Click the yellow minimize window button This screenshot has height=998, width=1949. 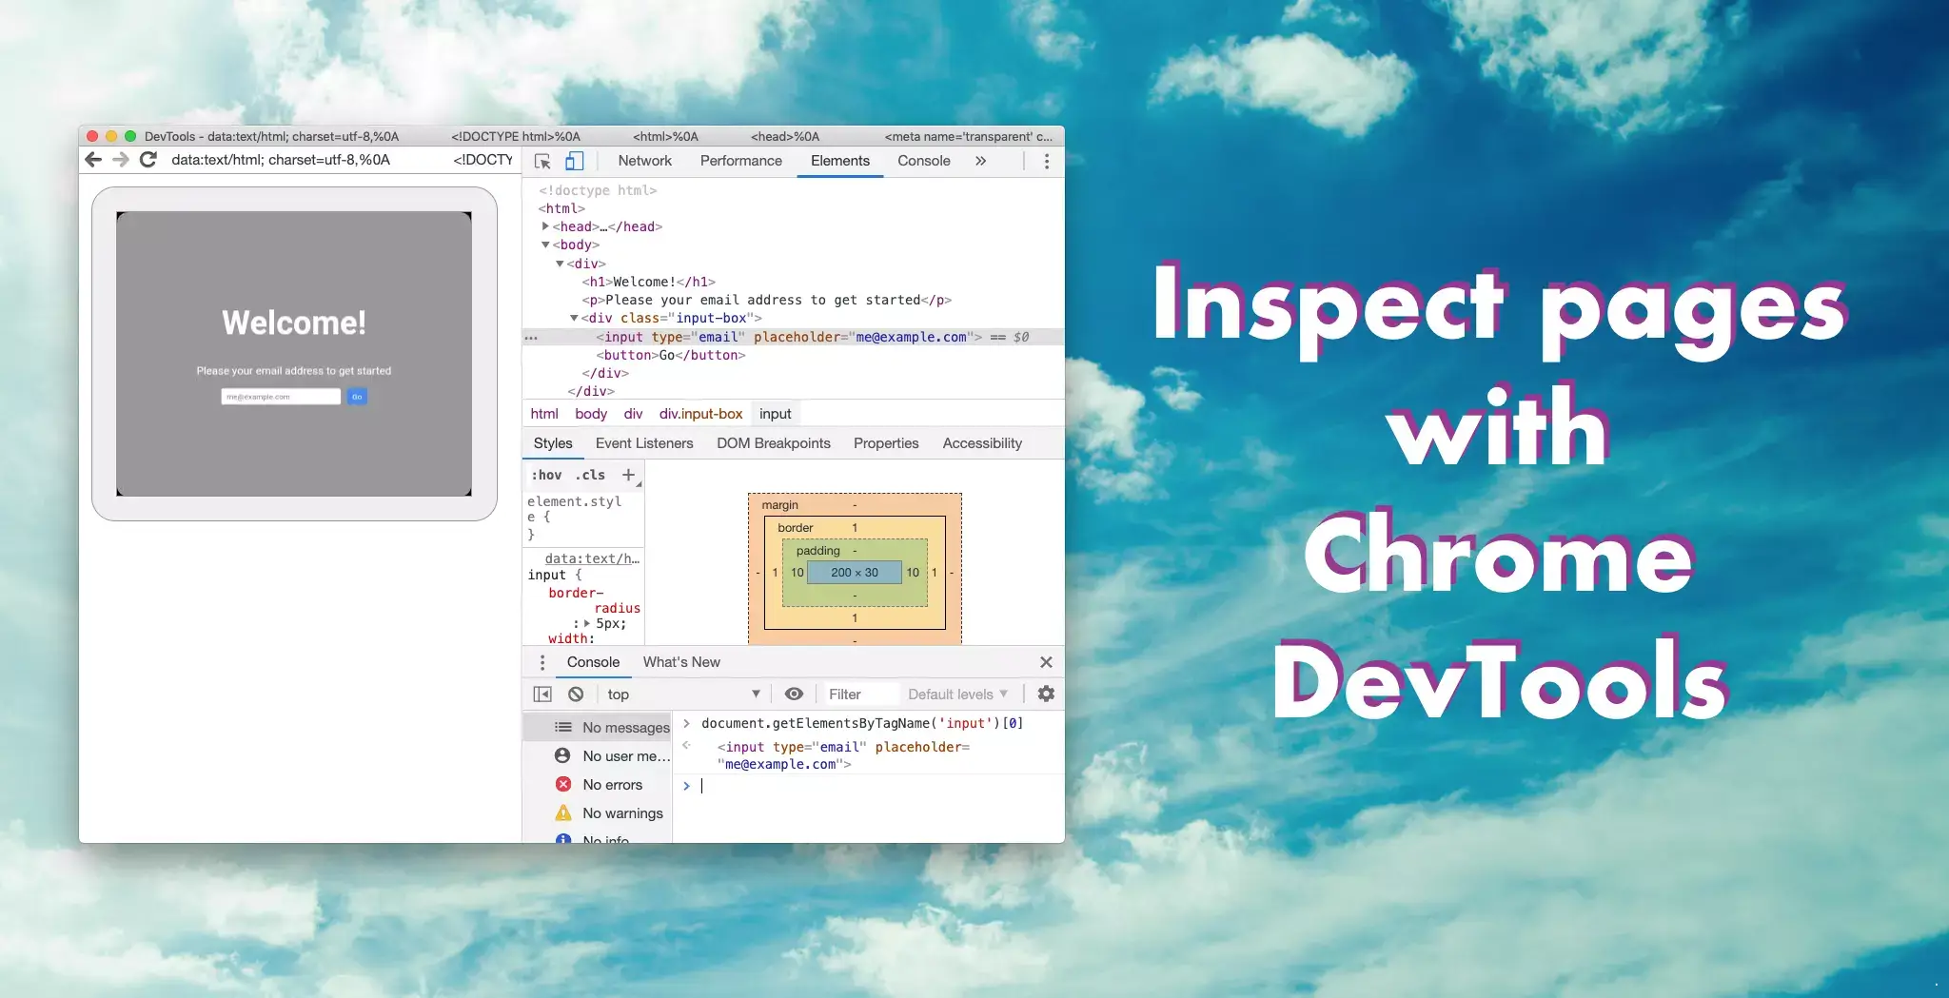point(111,136)
